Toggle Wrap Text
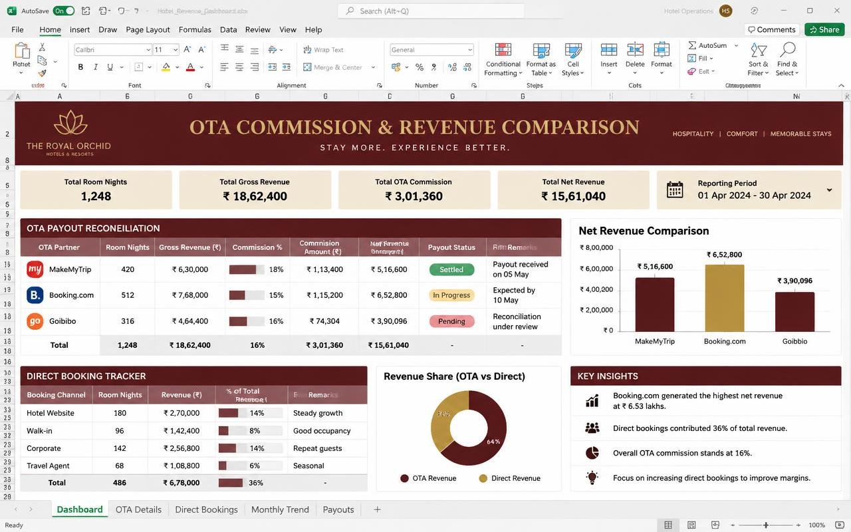The width and height of the screenshot is (851, 532). [323, 50]
